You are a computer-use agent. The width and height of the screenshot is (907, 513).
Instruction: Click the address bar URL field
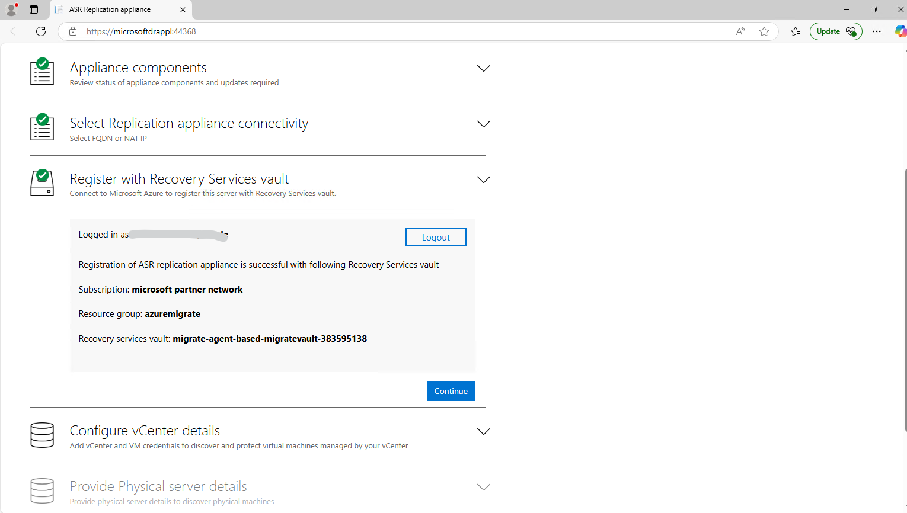[x=403, y=31]
